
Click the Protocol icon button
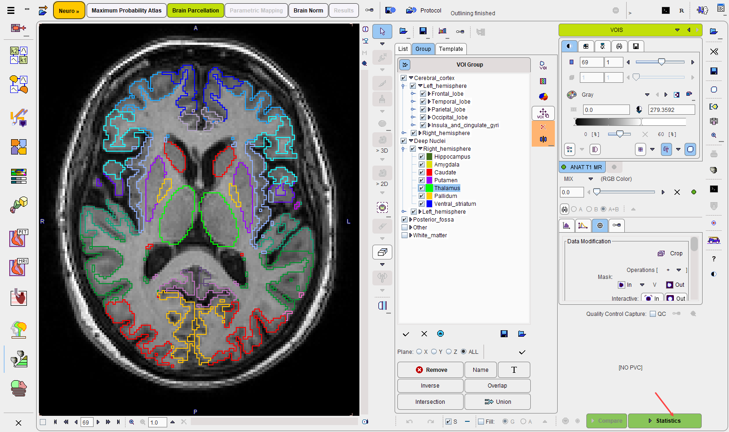point(411,10)
